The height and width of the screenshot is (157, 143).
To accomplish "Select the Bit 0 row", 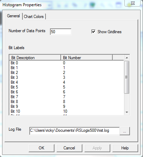I will tap(67, 63).
